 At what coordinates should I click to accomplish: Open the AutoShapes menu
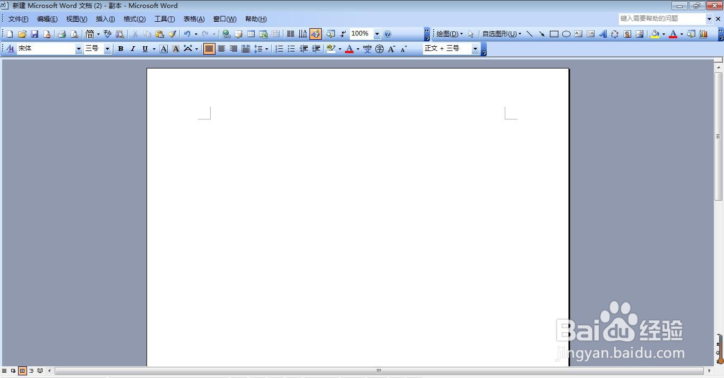coord(502,34)
